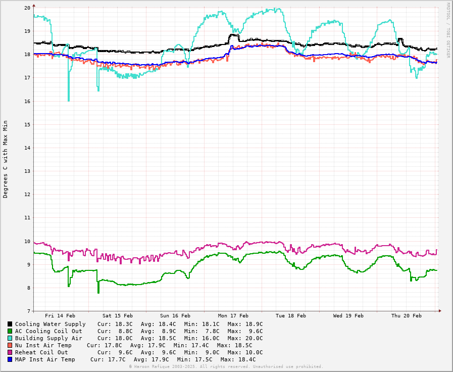
Task: Click the Degrees C with Max Min axis title
Action: [6, 159]
